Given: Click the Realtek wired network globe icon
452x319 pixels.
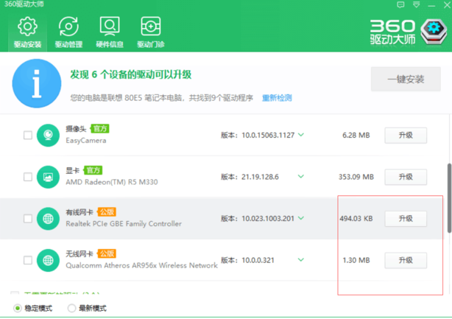Looking at the screenshot, I should (x=48, y=219).
